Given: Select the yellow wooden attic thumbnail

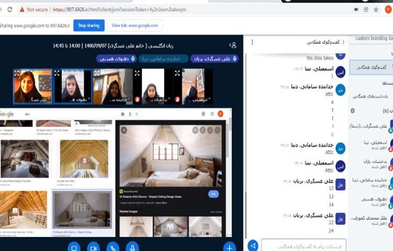Looking at the screenshot, I should 84,159.
